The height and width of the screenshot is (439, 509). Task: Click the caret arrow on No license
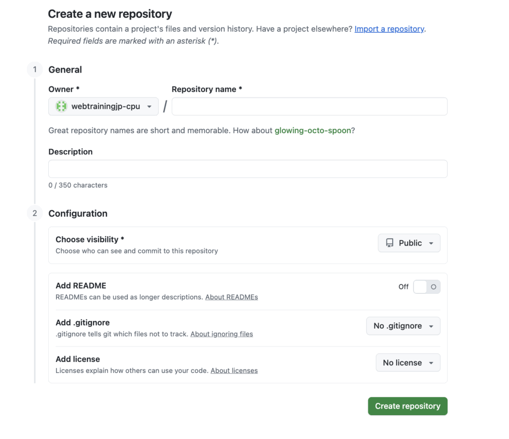(x=431, y=363)
